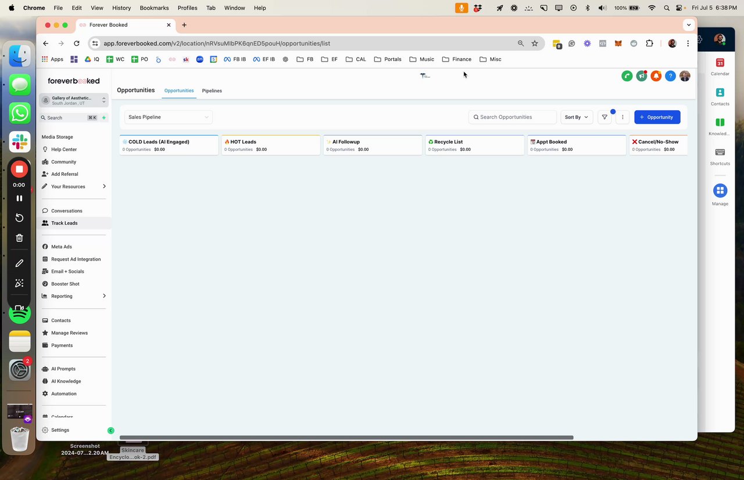Open AI Knowledge in sidebar
The image size is (744, 480).
pyautogui.click(x=66, y=381)
